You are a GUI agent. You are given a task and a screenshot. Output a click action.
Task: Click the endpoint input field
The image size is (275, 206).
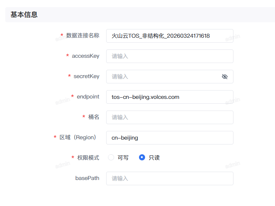click(170, 97)
